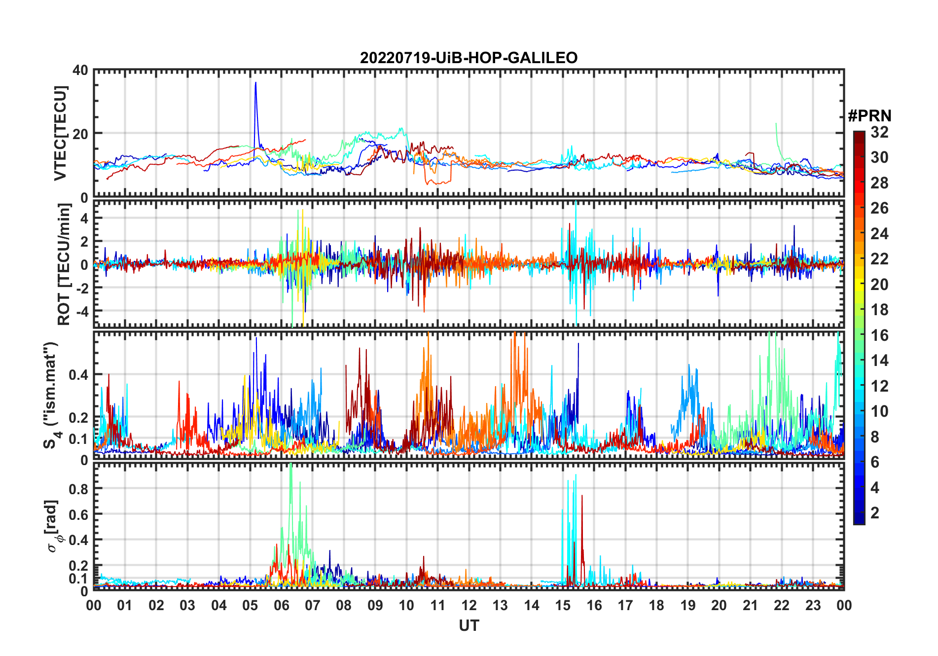This screenshot has height=656, width=938.
Task: Select colorbar tick label 32
Action: (x=879, y=132)
